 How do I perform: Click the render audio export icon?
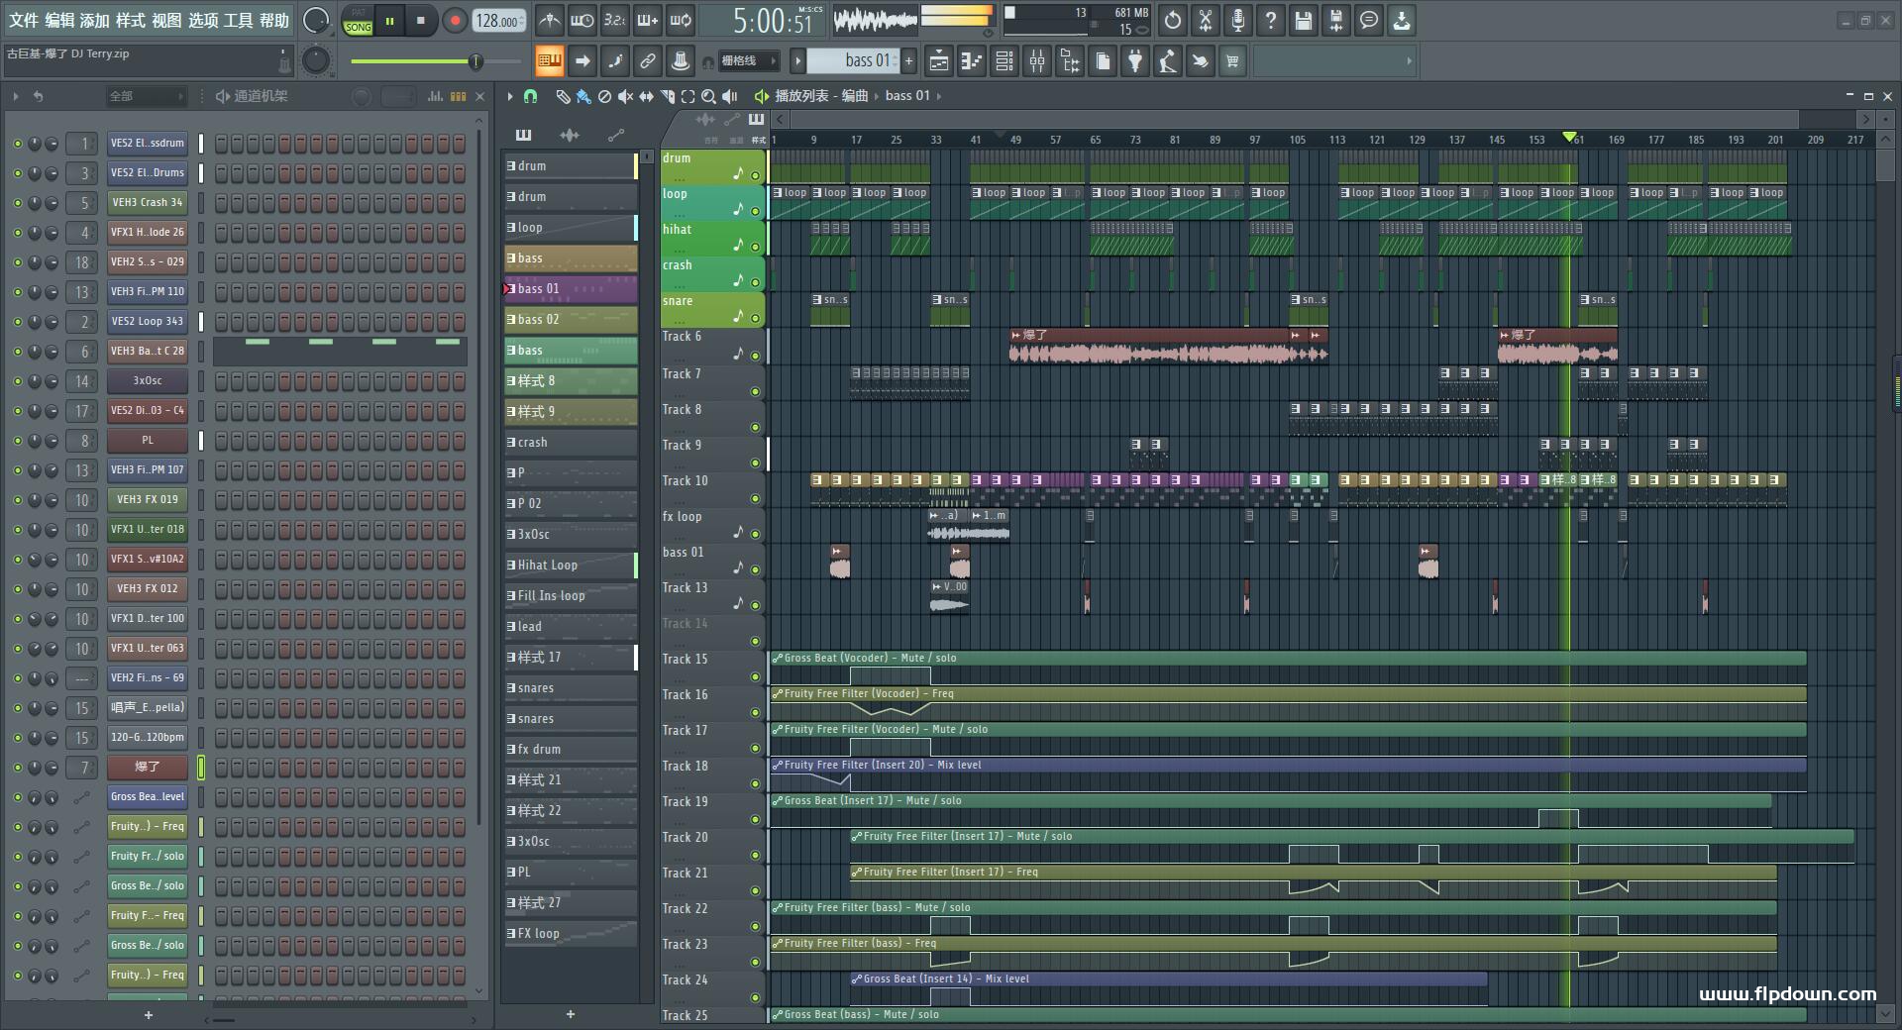point(1336,20)
